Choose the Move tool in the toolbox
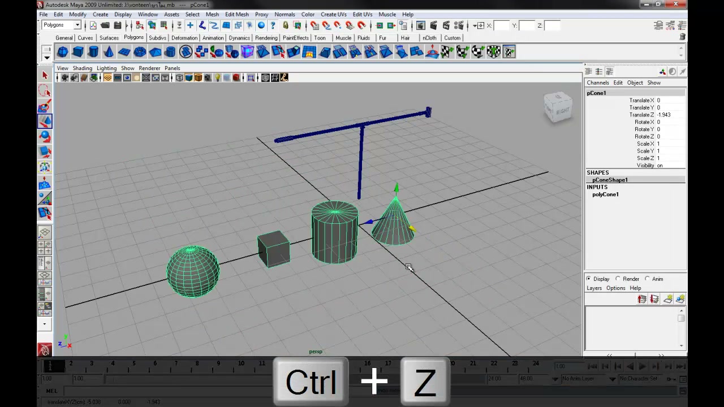 pyautogui.click(x=45, y=121)
